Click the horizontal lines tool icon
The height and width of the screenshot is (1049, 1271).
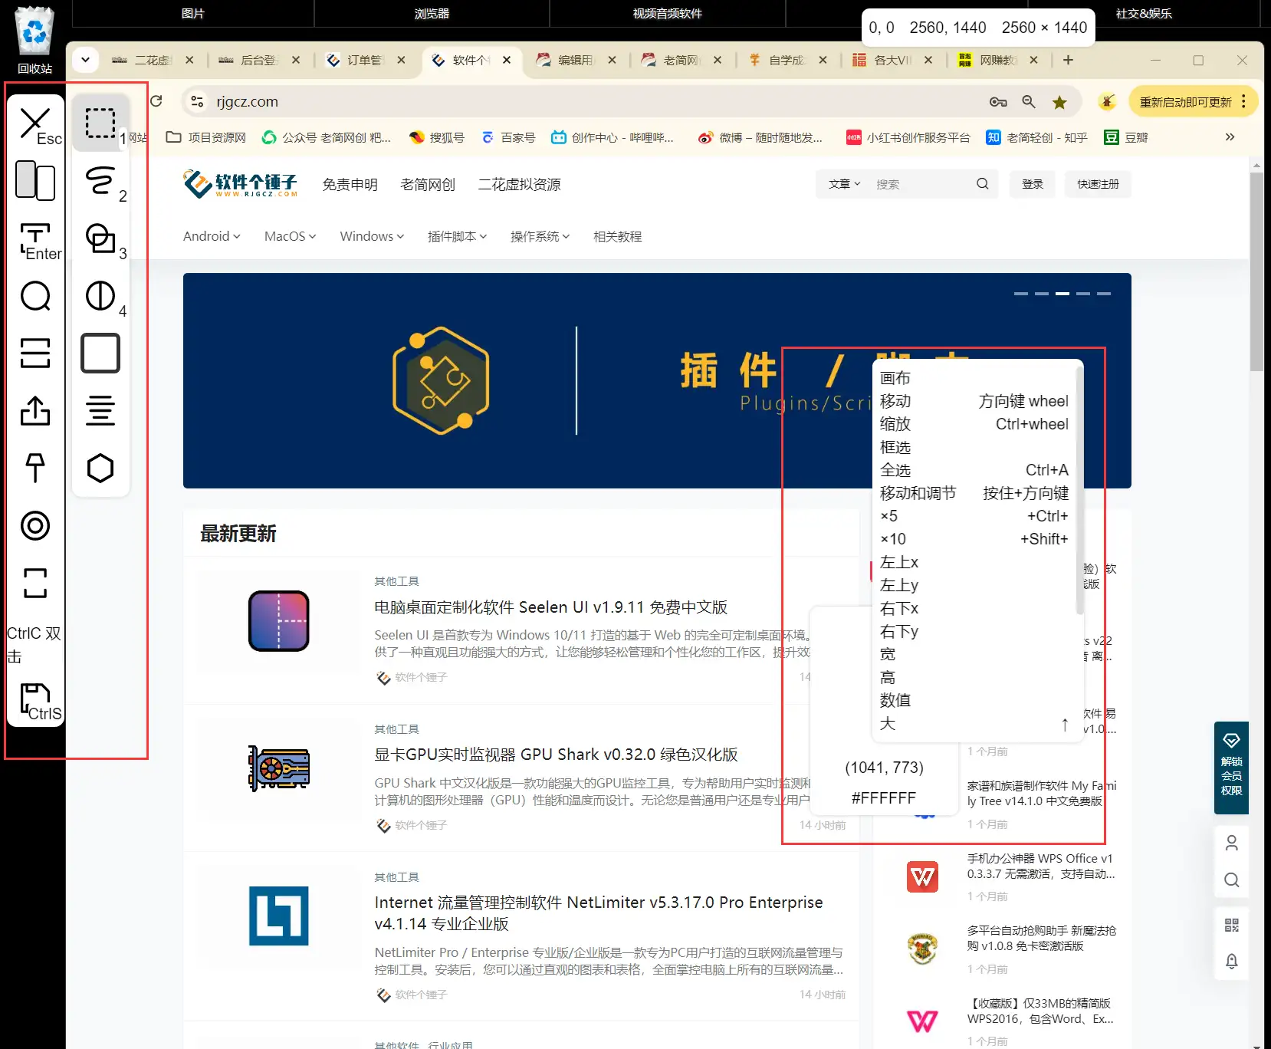100,410
